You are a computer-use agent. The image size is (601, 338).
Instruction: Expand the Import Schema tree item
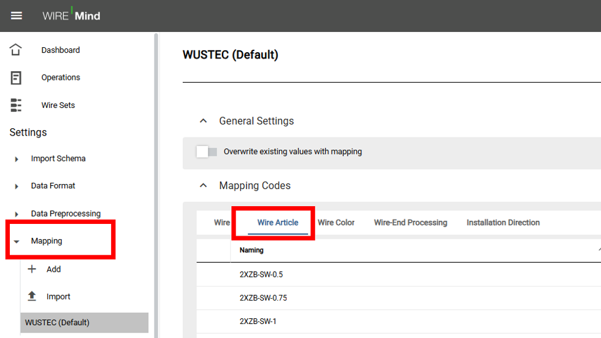coord(17,159)
